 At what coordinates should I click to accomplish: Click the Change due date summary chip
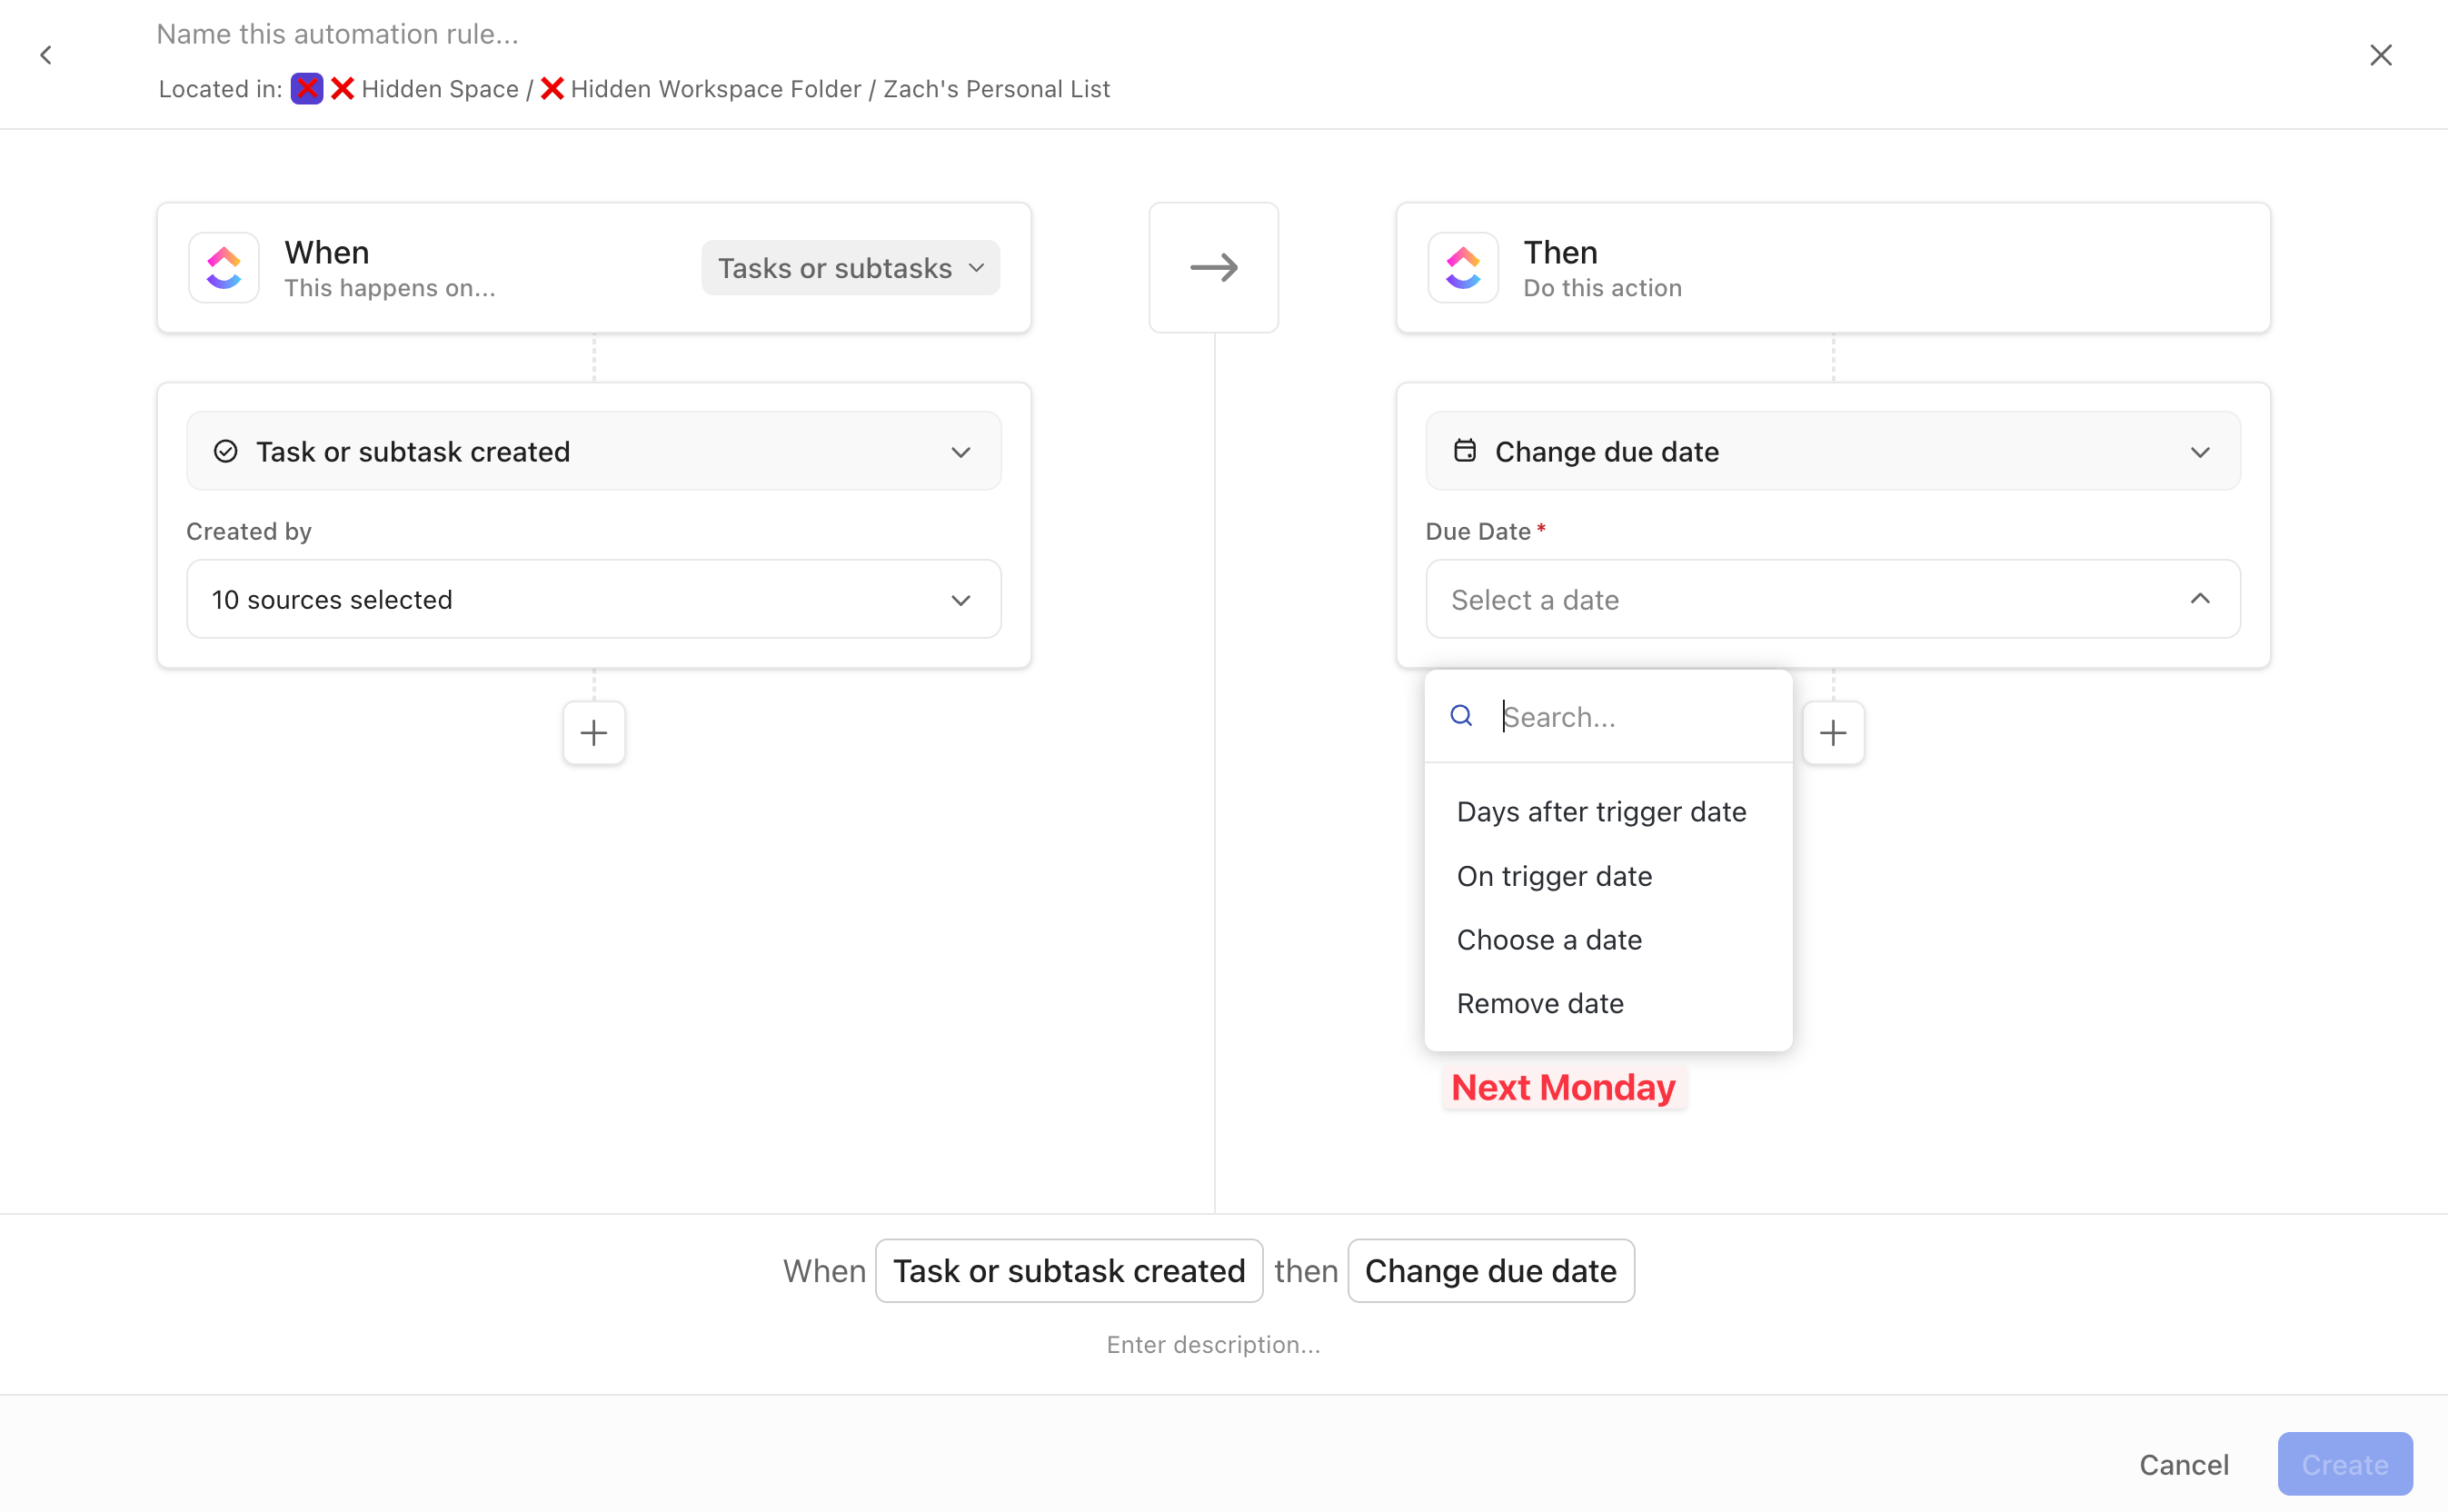click(1491, 1271)
